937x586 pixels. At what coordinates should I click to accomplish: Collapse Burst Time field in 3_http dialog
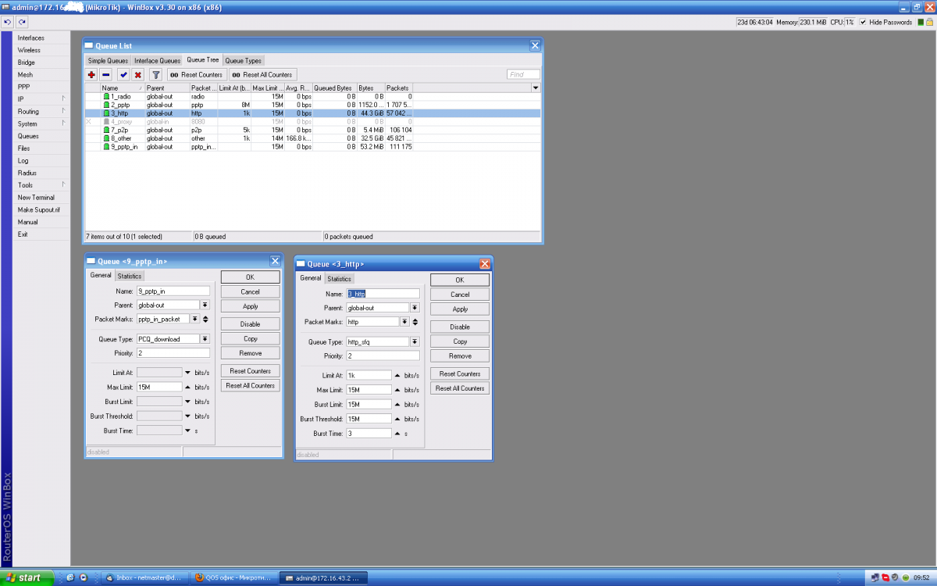click(397, 433)
